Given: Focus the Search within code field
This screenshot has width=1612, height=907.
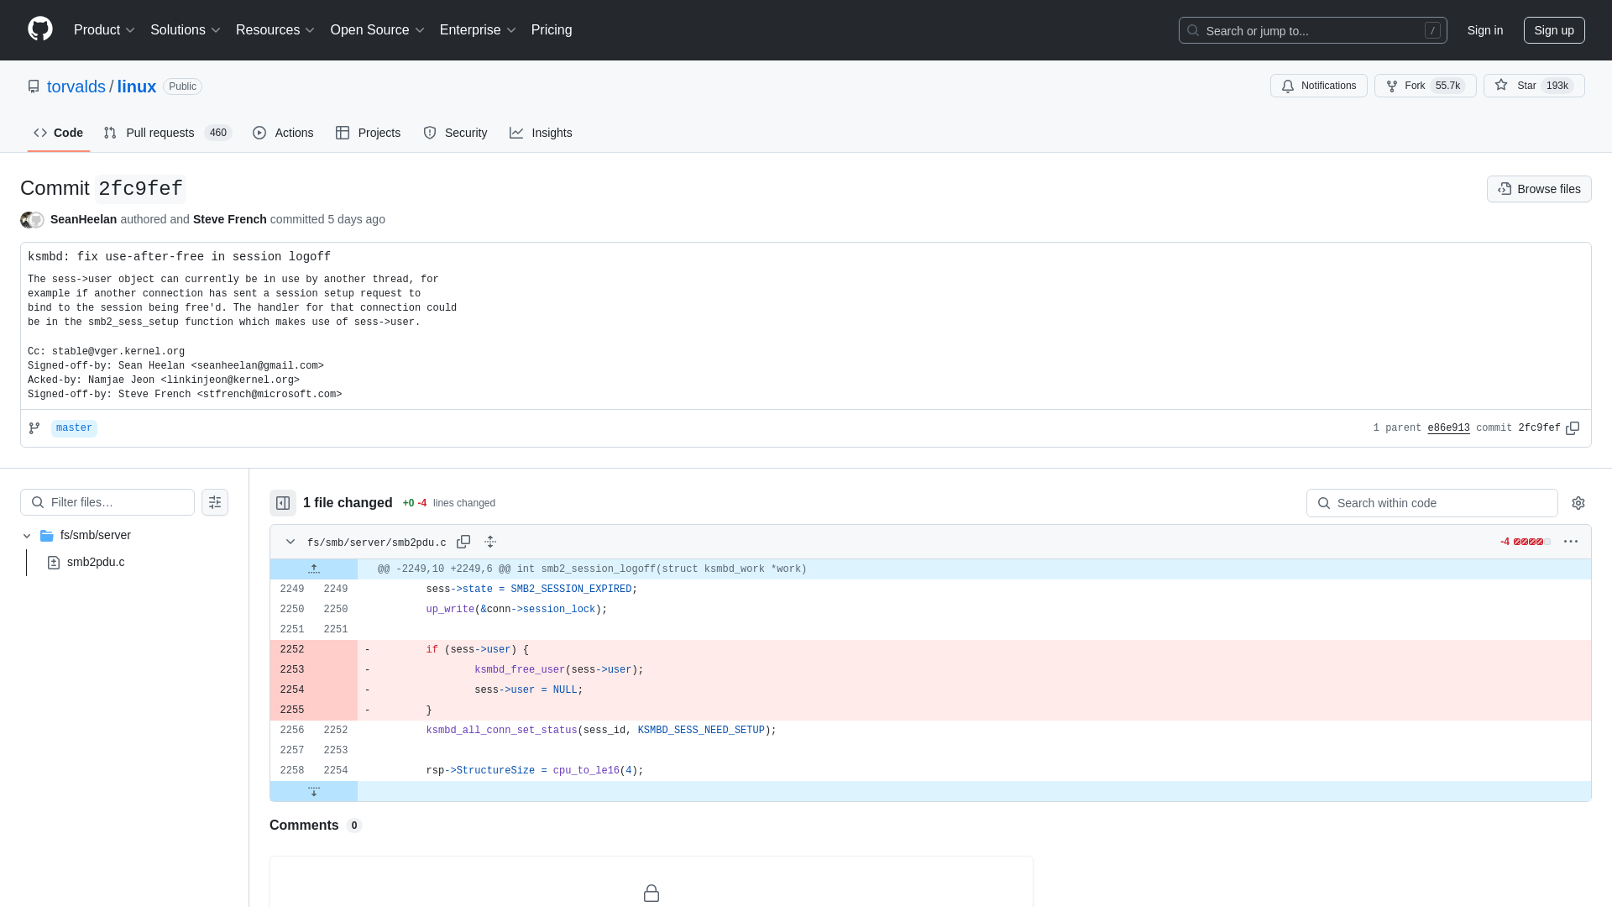Looking at the screenshot, I should pyautogui.click(x=1432, y=503).
